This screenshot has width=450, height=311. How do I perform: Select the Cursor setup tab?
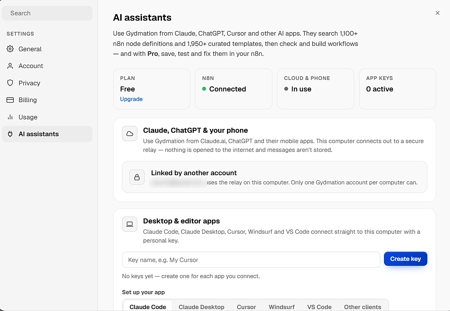click(246, 307)
